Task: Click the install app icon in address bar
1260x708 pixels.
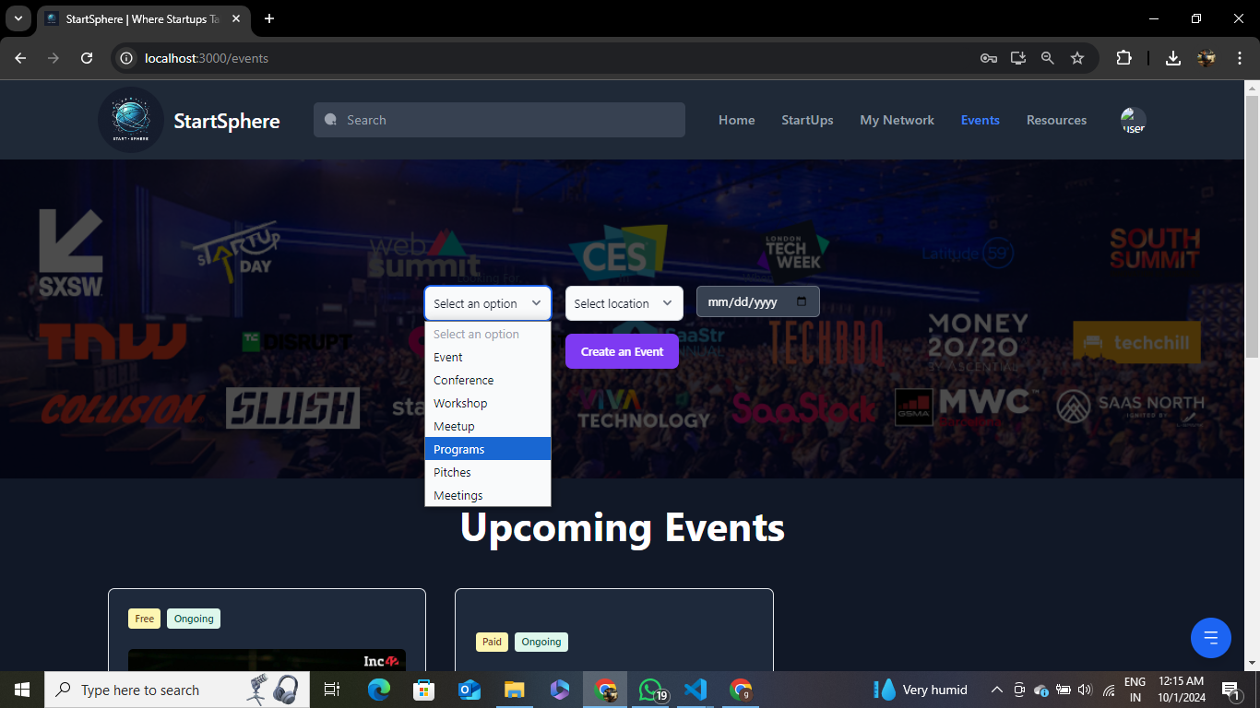Action: tap(1018, 58)
